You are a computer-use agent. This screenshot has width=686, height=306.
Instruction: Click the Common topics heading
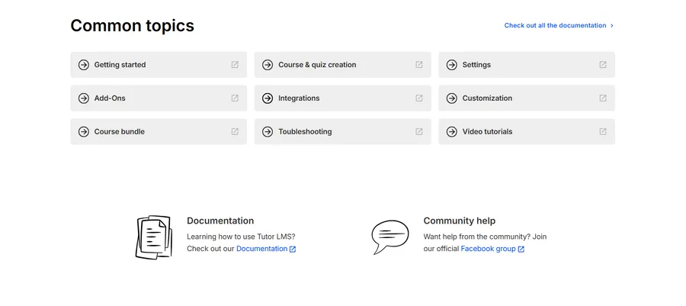[132, 26]
